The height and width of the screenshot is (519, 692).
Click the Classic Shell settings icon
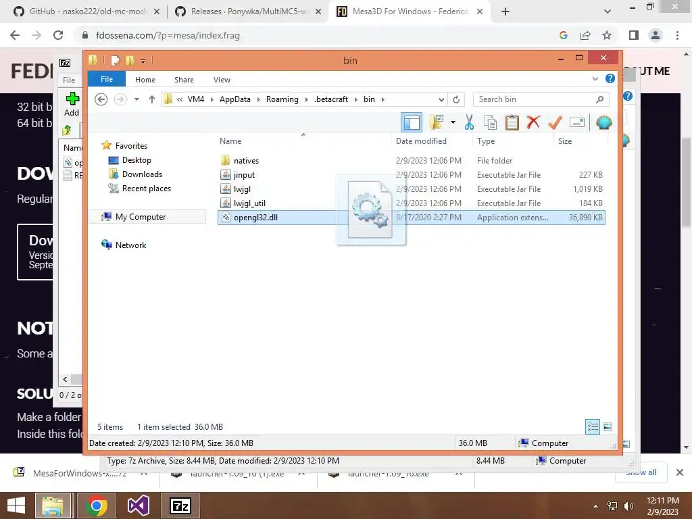coord(603,122)
